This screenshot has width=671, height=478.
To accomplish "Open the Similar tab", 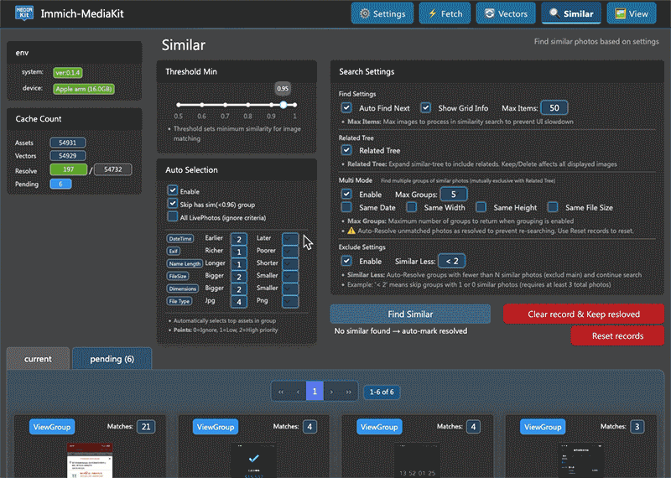I will (571, 13).
